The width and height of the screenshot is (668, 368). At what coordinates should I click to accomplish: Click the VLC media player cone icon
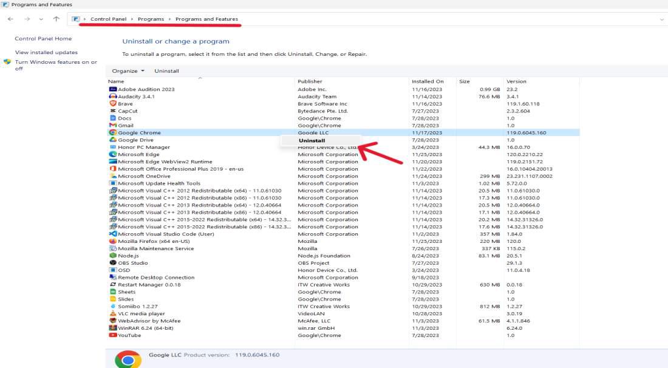point(113,314)
